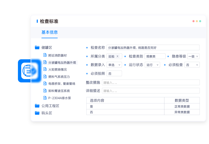Click the 检查名称 input field

point(153,48)
